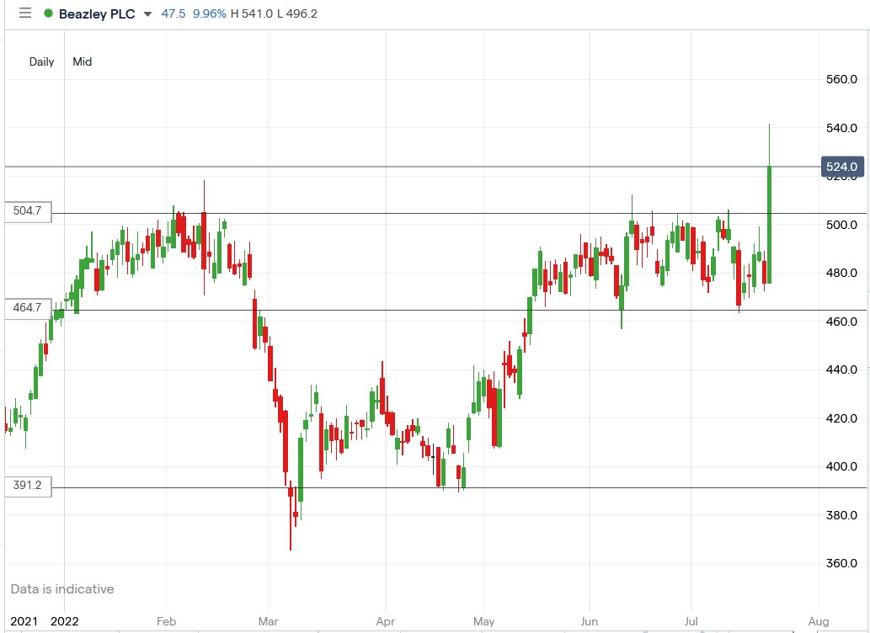The image size is (870, 633).
Task: Select the 391.2 horizontal line label
Action: [28, 486]
